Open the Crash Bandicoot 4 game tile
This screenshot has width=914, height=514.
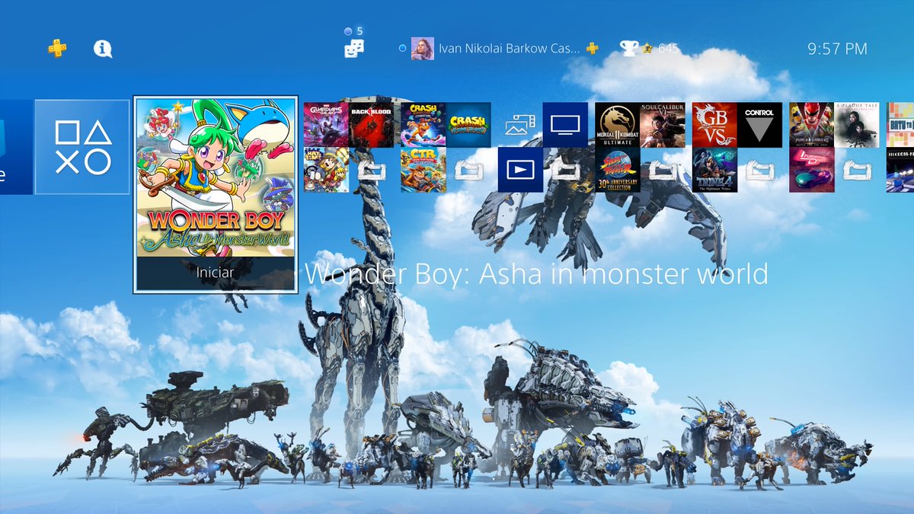click(x=423, y=125)
